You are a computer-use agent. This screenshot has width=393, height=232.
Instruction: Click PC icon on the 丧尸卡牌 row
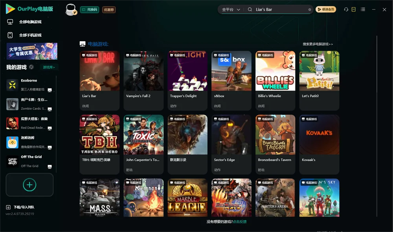pyautogui.click(x=50, y=109)
